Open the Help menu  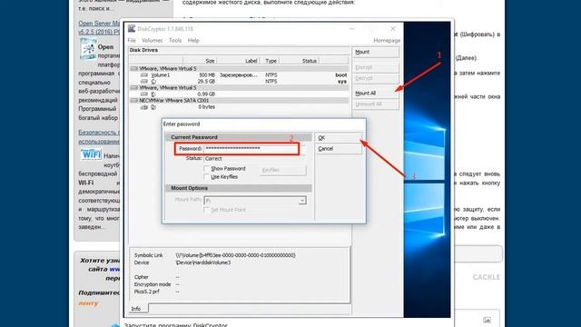tap(193, 40)
